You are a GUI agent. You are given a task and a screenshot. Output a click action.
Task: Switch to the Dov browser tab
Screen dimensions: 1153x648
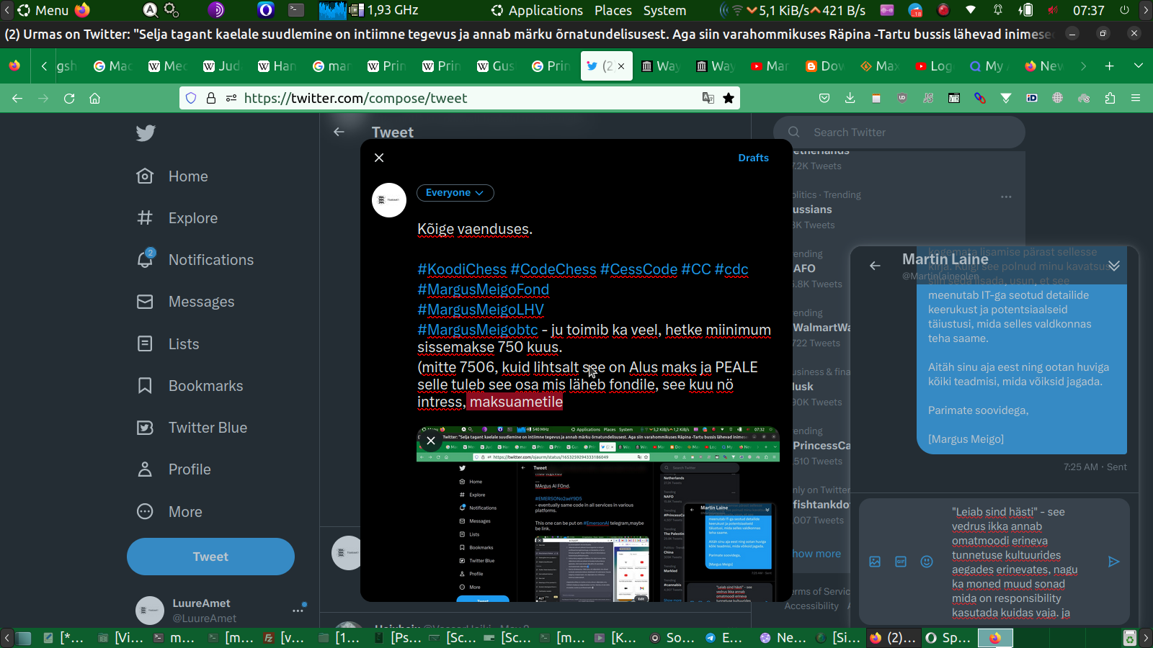pyautogui.click(x=824, y=66)
